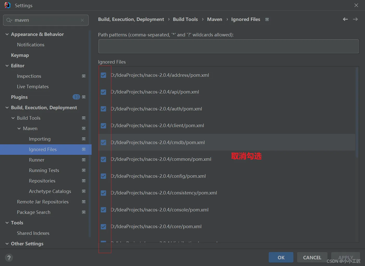Click the project icon next to Running Tests
This screenshot has height=266, width=365.
pos(84,170)
